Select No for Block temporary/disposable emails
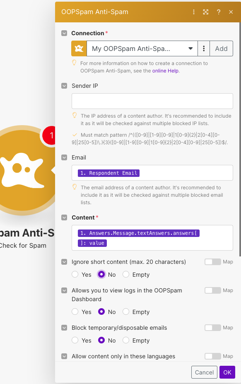Viewport: 241px width, 384px height. [x=101, y=340]
